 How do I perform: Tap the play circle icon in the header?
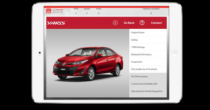point(115,23)
